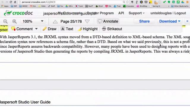The height and width of the screenshot is (107, 190).
Task: Open the Other Bookmarks folder
Action: pyautogui.click(x=180, y=6)
